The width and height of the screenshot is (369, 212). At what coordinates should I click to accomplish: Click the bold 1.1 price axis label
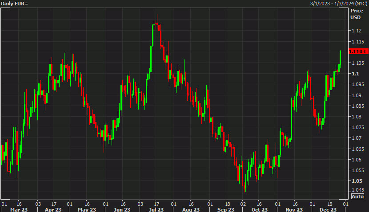click(355, 74)
